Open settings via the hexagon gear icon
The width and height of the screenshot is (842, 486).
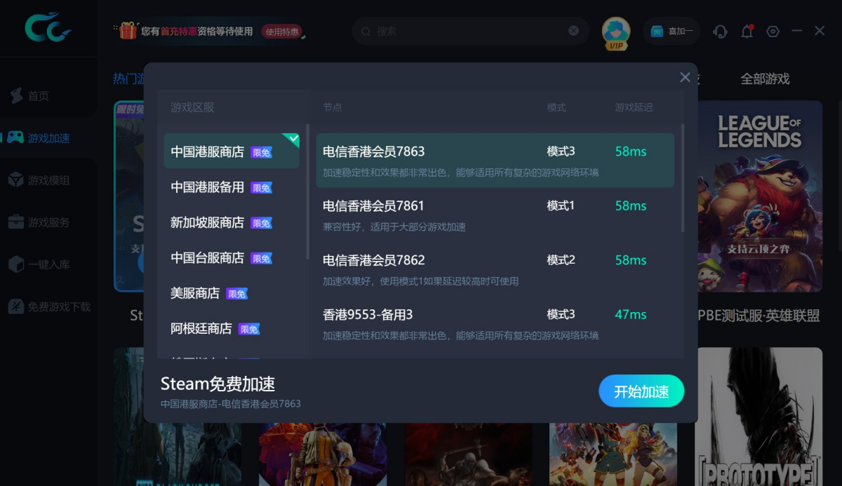773,32
